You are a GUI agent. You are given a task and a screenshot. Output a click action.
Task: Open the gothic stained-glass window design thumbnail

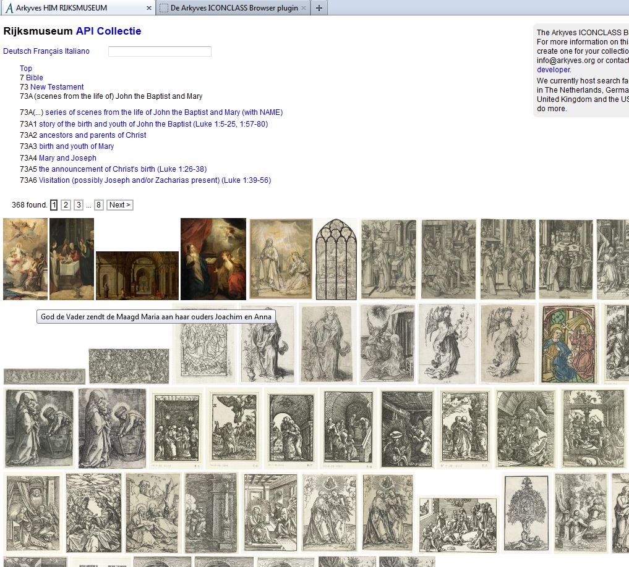click(336, 259)
